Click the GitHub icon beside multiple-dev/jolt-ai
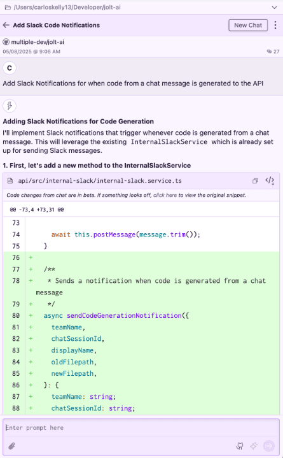 [6, 42]
